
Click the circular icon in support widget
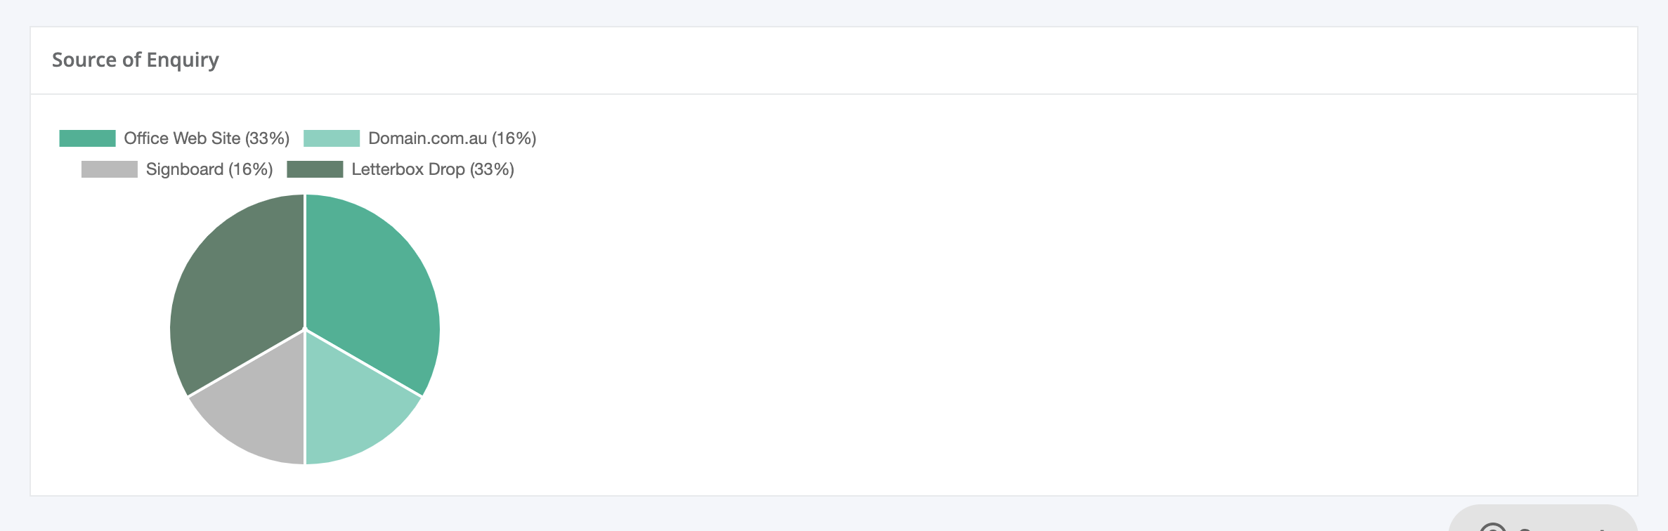tap(1493, 527)
